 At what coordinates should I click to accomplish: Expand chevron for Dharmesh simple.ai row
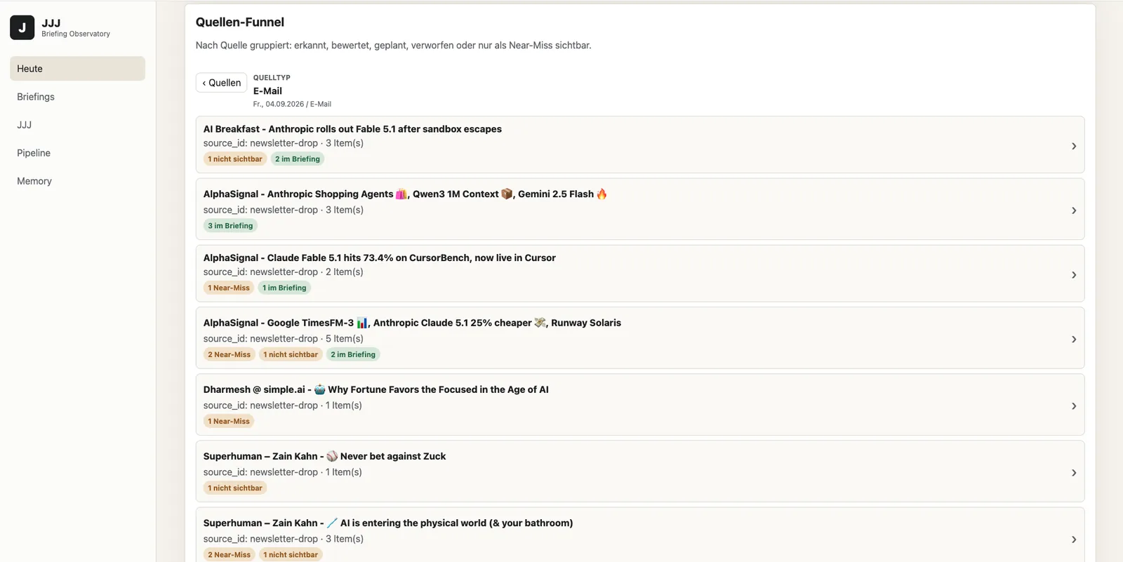click(1074, 406)
